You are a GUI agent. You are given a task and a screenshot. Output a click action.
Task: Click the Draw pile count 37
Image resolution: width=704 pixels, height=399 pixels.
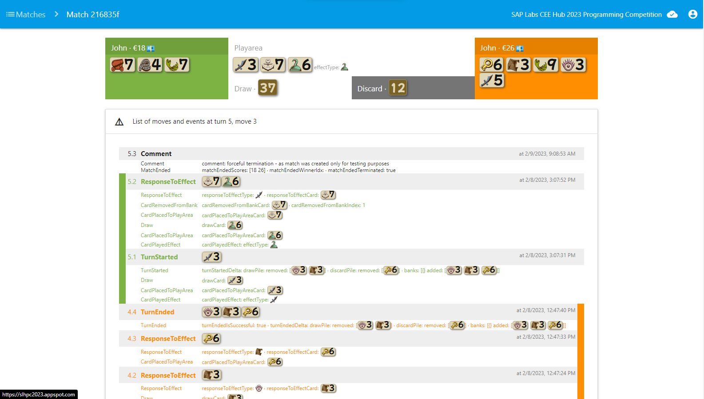[267, 88]
